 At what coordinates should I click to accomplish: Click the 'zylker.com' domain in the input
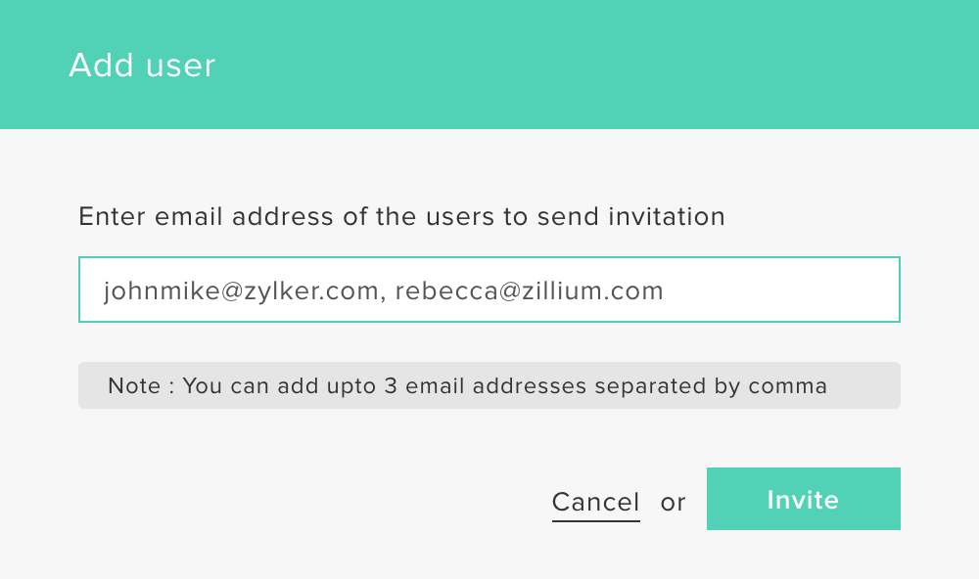coord(311,290)
